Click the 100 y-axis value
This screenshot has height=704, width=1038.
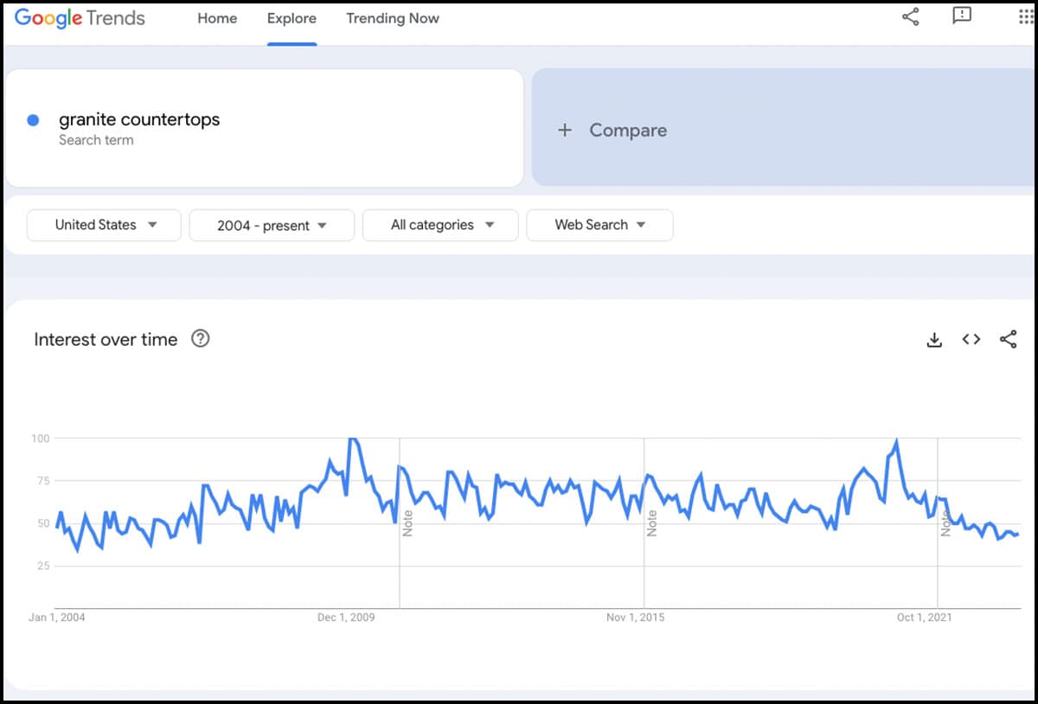(x=41, y=438)
